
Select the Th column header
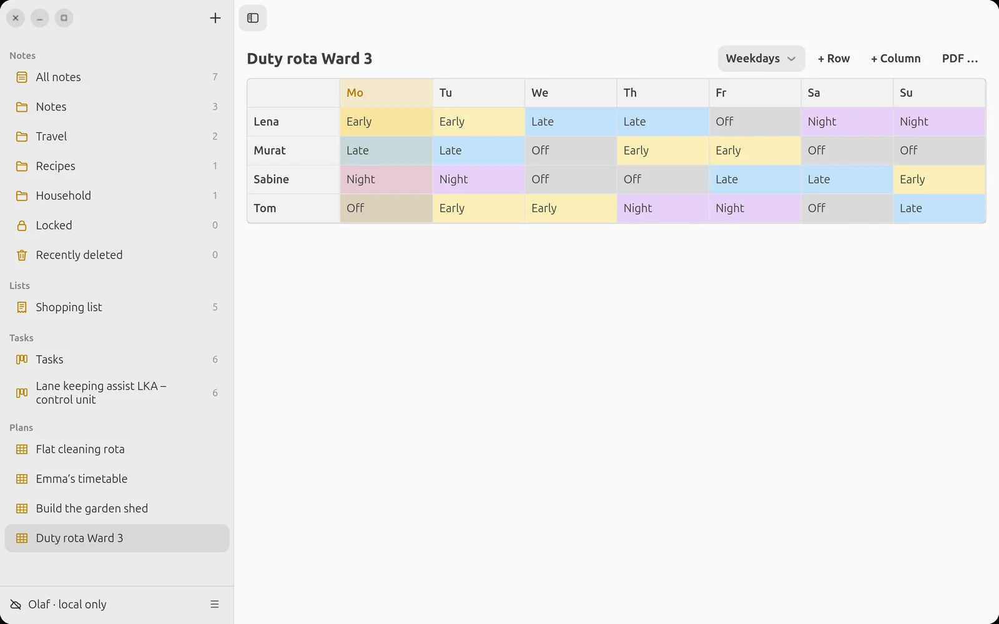[662, 93]
